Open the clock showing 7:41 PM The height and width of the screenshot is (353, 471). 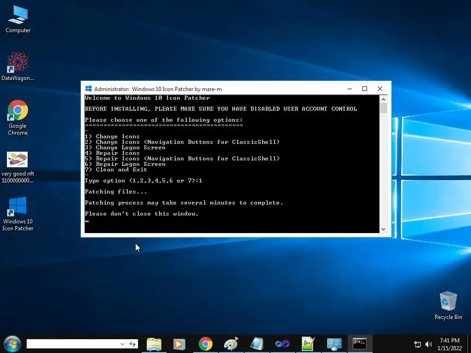[x=450, y=344]
